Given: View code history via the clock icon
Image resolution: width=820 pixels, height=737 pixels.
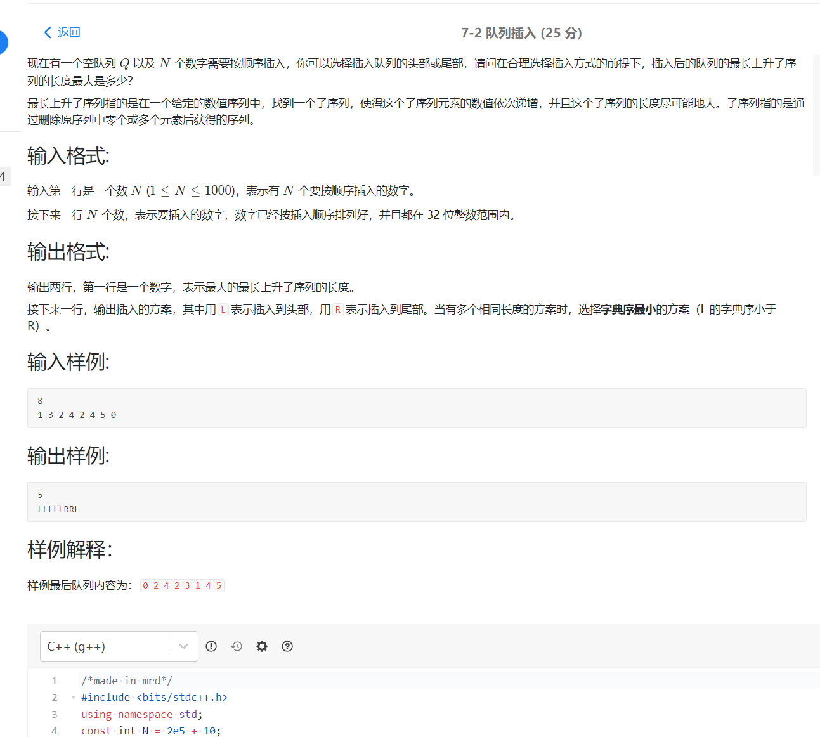Looking at the screenshot, I should click(237, 646).
